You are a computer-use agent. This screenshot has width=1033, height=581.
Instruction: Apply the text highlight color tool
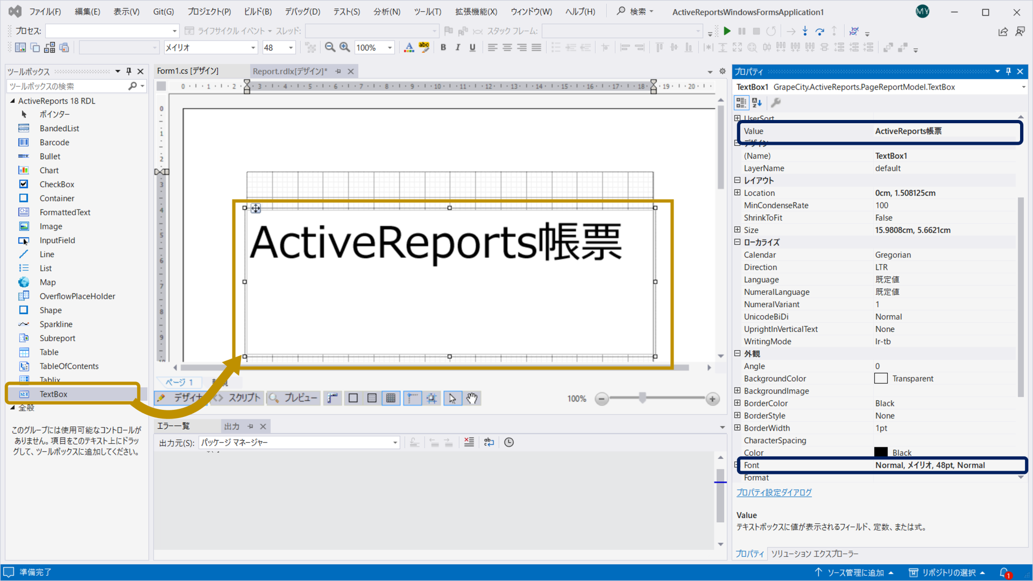(x=424, y=47)
